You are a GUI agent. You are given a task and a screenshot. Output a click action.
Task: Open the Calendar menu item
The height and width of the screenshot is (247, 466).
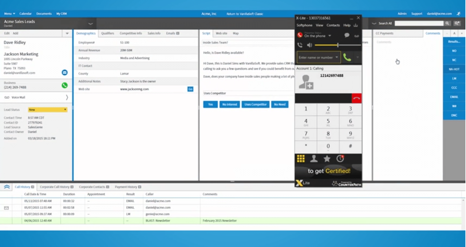[26, 14]
